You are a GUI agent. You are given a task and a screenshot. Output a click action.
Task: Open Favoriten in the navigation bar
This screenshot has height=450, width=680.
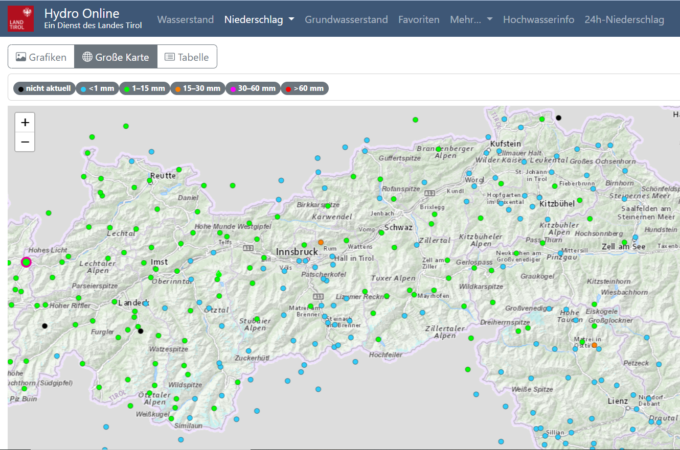click(419, 19)
